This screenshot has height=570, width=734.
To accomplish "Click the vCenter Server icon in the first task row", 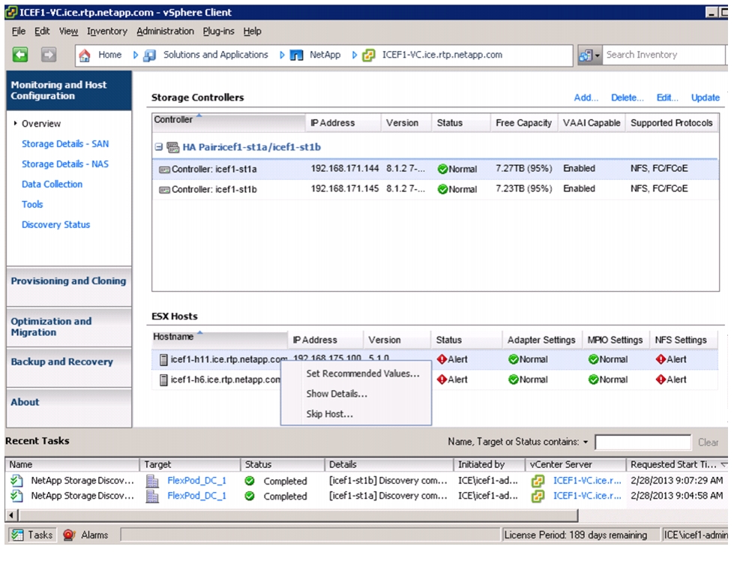I will coord(538,481).
